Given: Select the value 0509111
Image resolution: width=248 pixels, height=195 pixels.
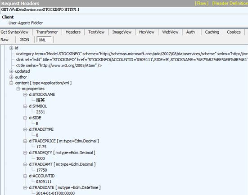Looking at the screenshot, I should [44, 182].
